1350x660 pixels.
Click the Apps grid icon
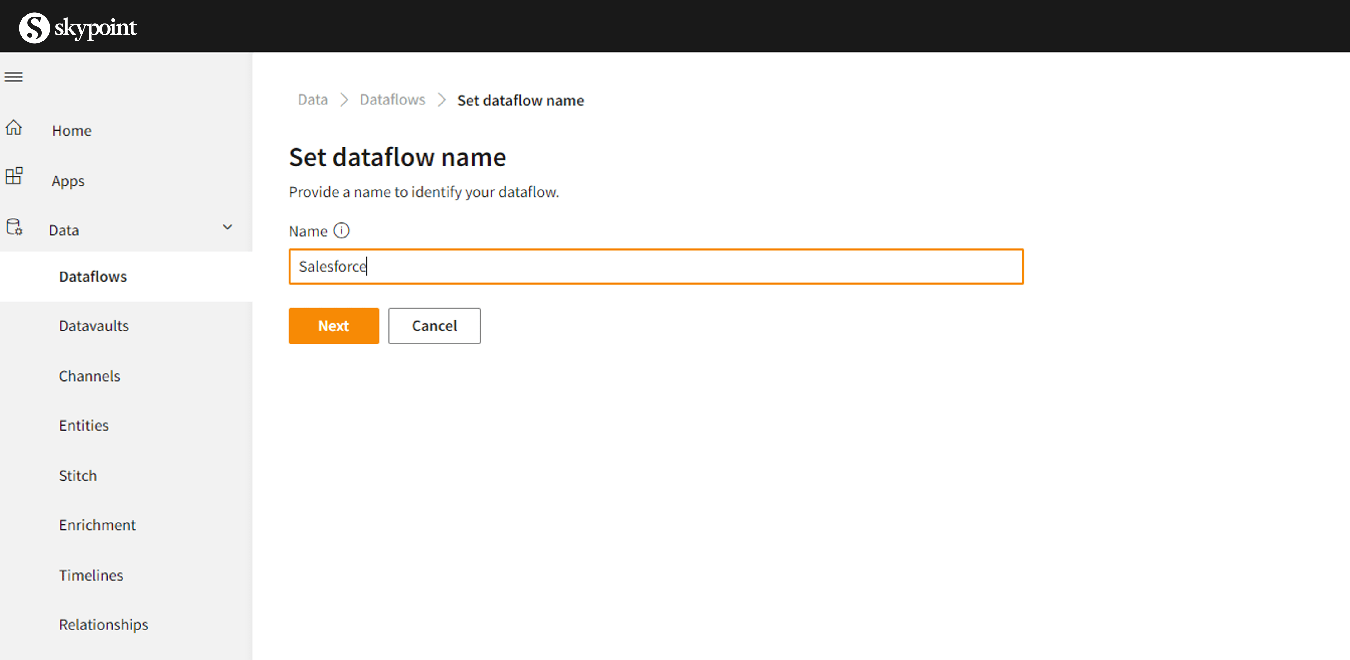pos(14,176)
